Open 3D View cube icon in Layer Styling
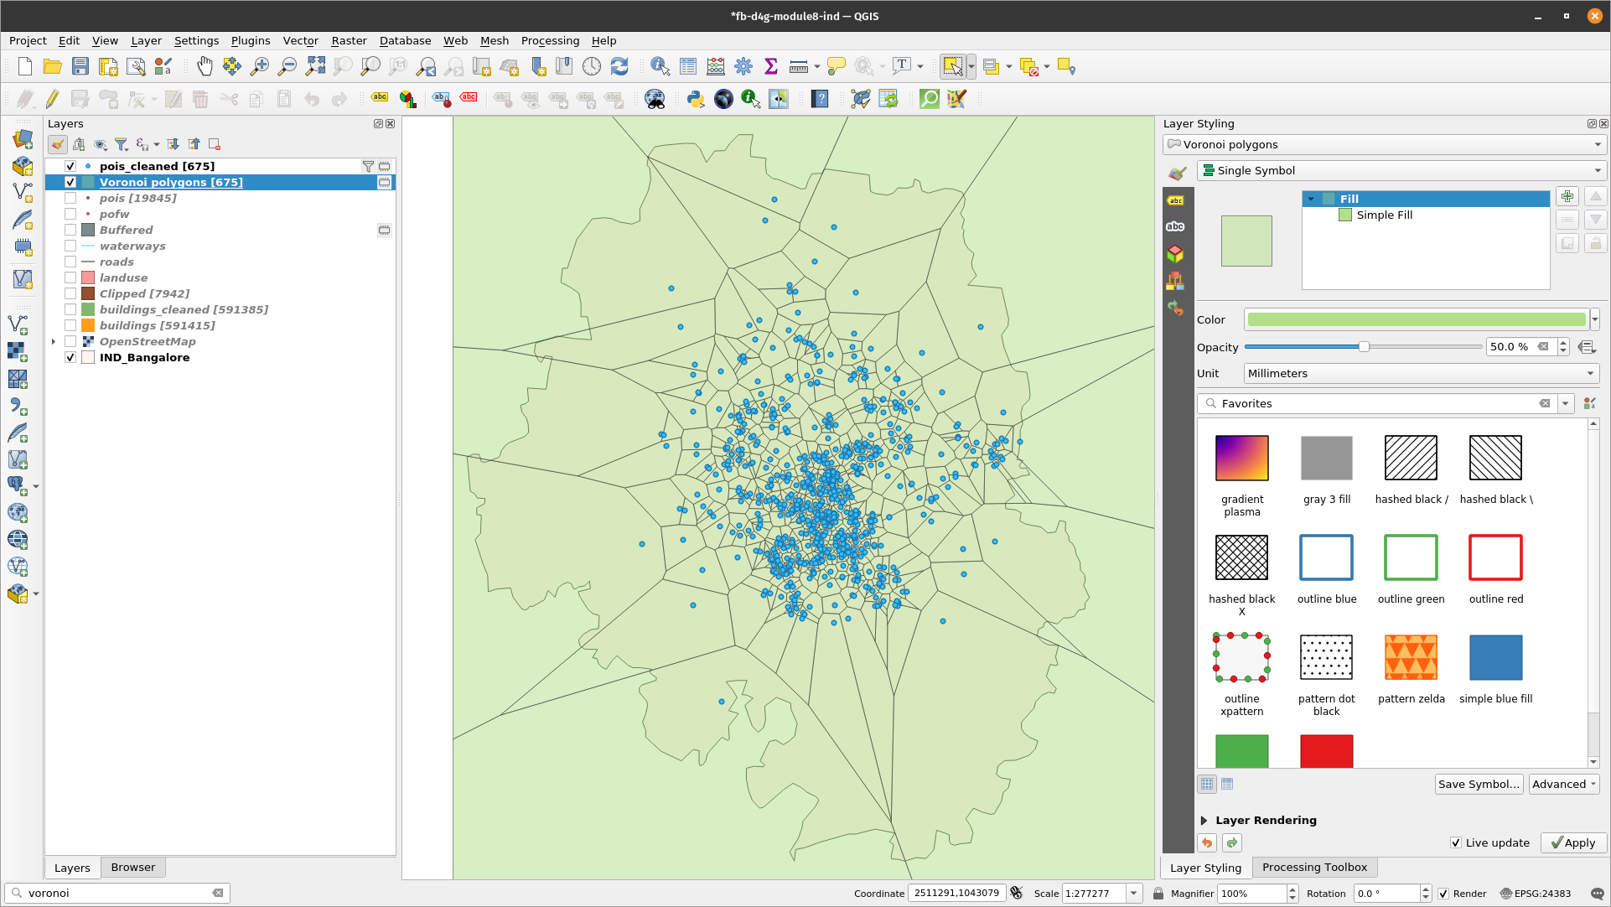 click(x=1175, y=253)
